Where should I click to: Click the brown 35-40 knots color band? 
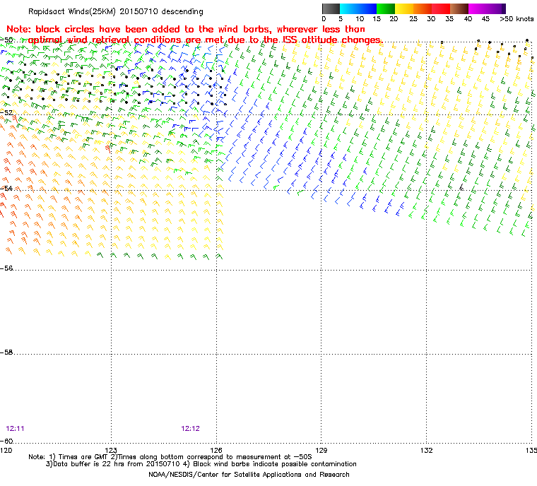(459, 8)
